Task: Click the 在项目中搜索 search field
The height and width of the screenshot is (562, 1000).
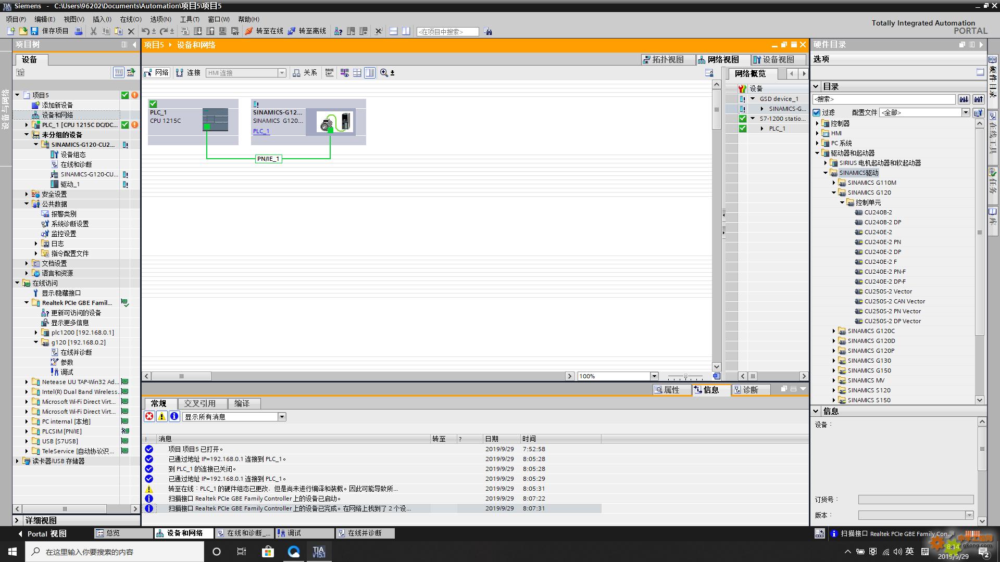Action: pyautogui.click(x=448, y=32)
